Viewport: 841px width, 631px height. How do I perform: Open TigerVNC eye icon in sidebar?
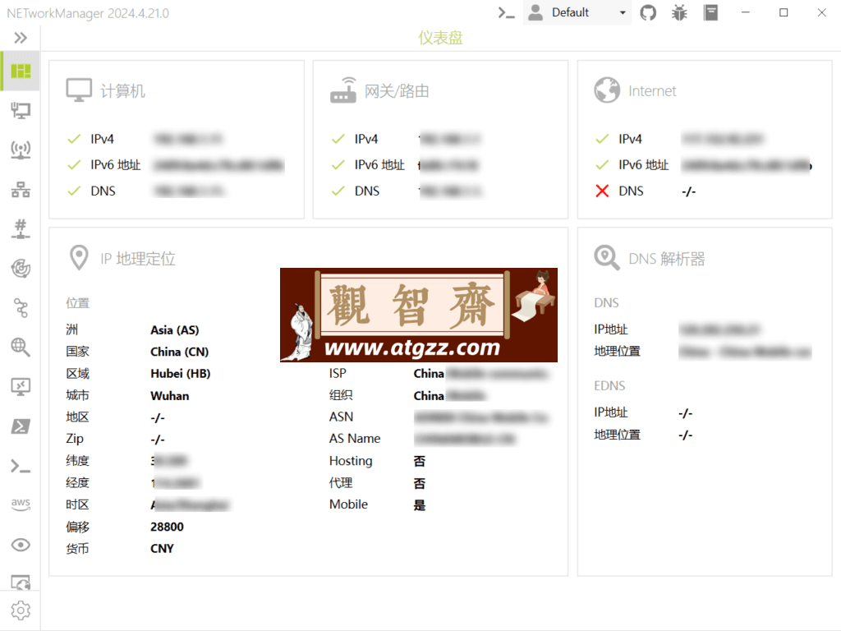point(21,546)
